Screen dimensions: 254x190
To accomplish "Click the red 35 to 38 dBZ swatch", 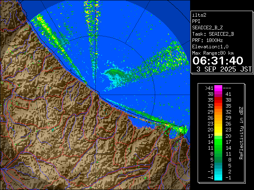I will pyautogui.click(x=218, y=100).
